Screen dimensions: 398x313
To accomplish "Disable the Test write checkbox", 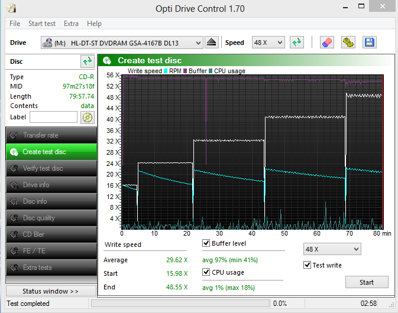I will [x=307, y=265].
